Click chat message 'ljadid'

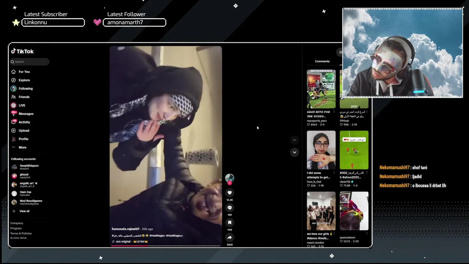click(x=417, y=177)
